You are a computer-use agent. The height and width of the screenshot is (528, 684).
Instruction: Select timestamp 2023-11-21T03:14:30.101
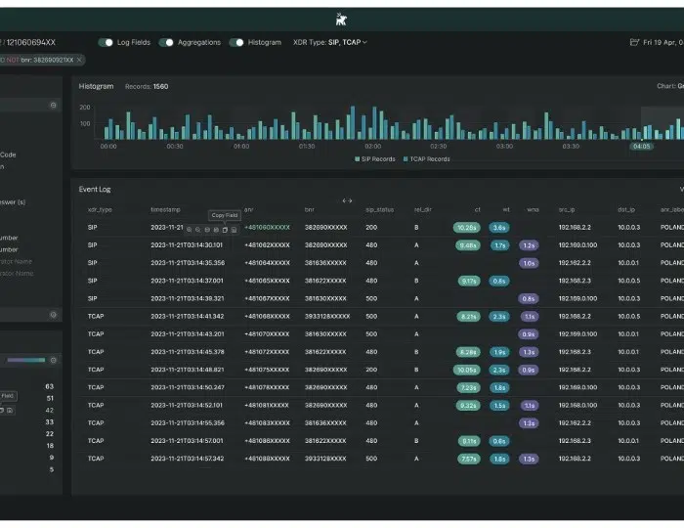tap(187, 245)
